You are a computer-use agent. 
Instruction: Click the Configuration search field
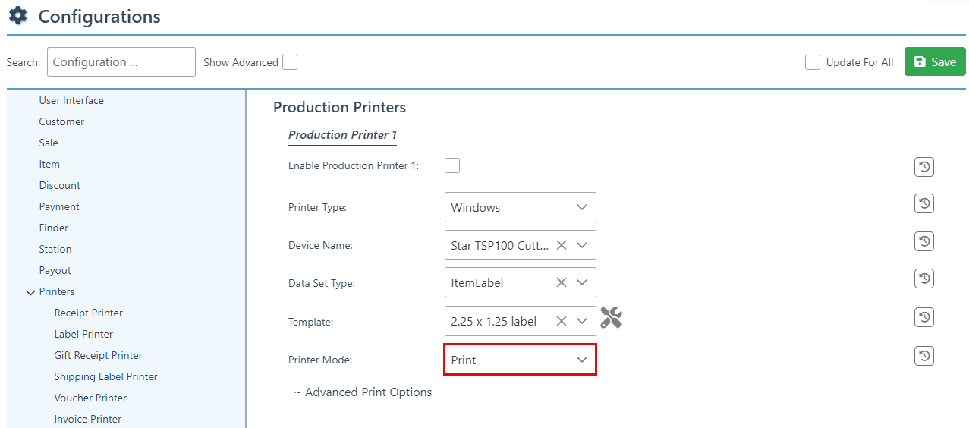point(121,62)
